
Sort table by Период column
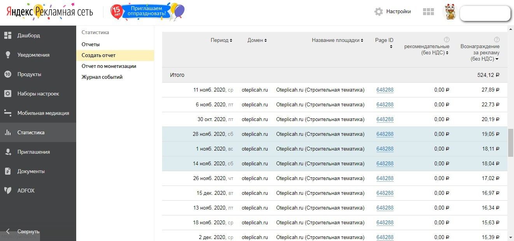[221, 40]
